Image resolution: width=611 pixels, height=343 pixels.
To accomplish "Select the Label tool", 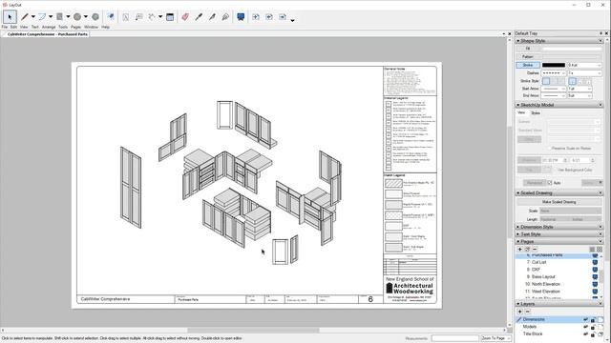I will (x=139, y=17).
